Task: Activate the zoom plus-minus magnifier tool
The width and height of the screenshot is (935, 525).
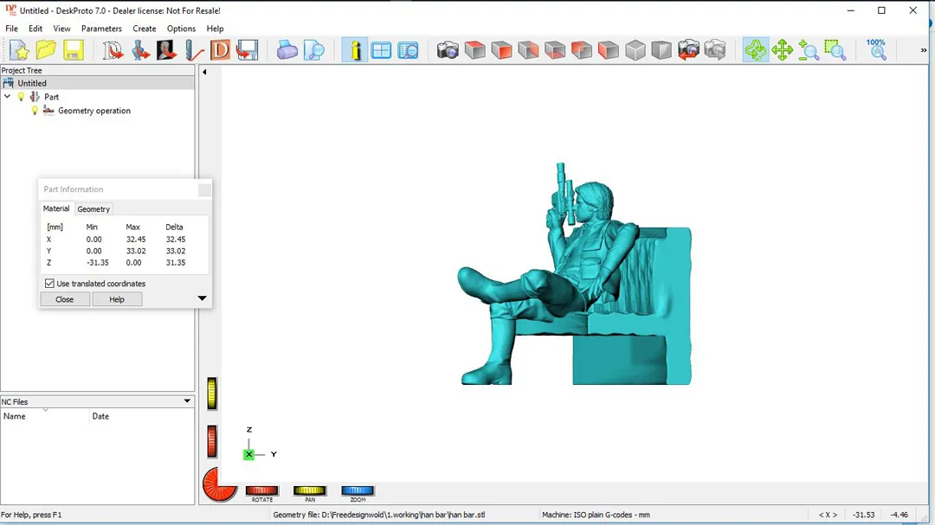Action: [x=809, y=50]
